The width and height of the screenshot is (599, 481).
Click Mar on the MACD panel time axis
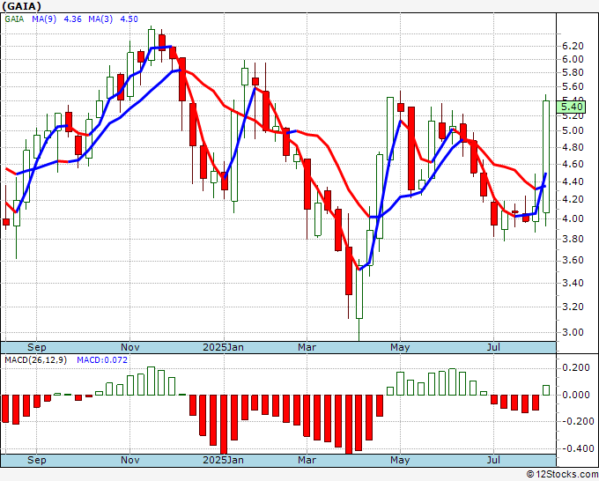point(307,460)
